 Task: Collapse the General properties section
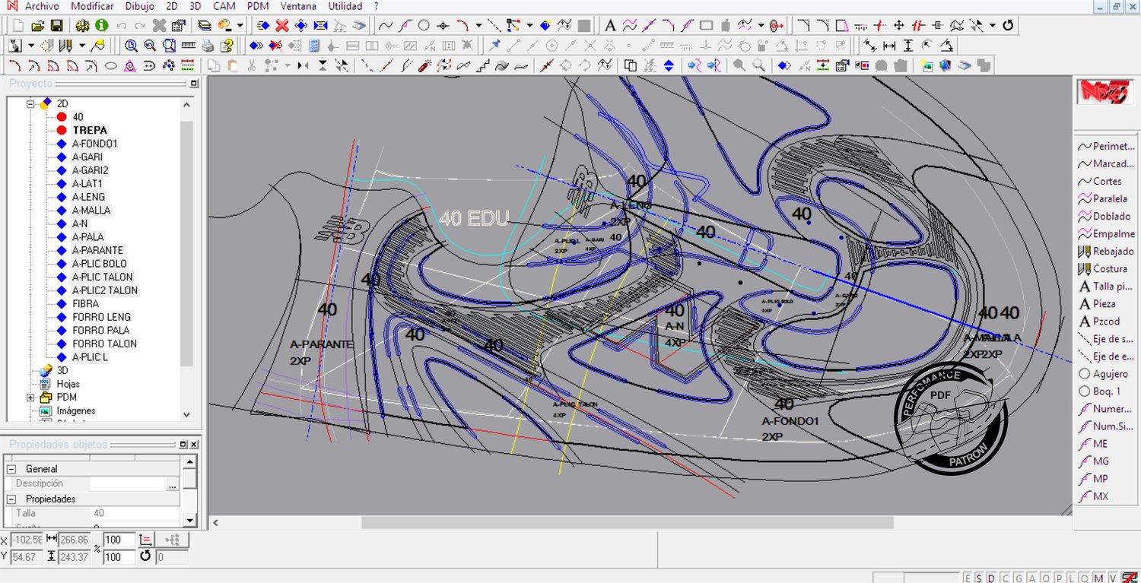[x=12, y=469]
